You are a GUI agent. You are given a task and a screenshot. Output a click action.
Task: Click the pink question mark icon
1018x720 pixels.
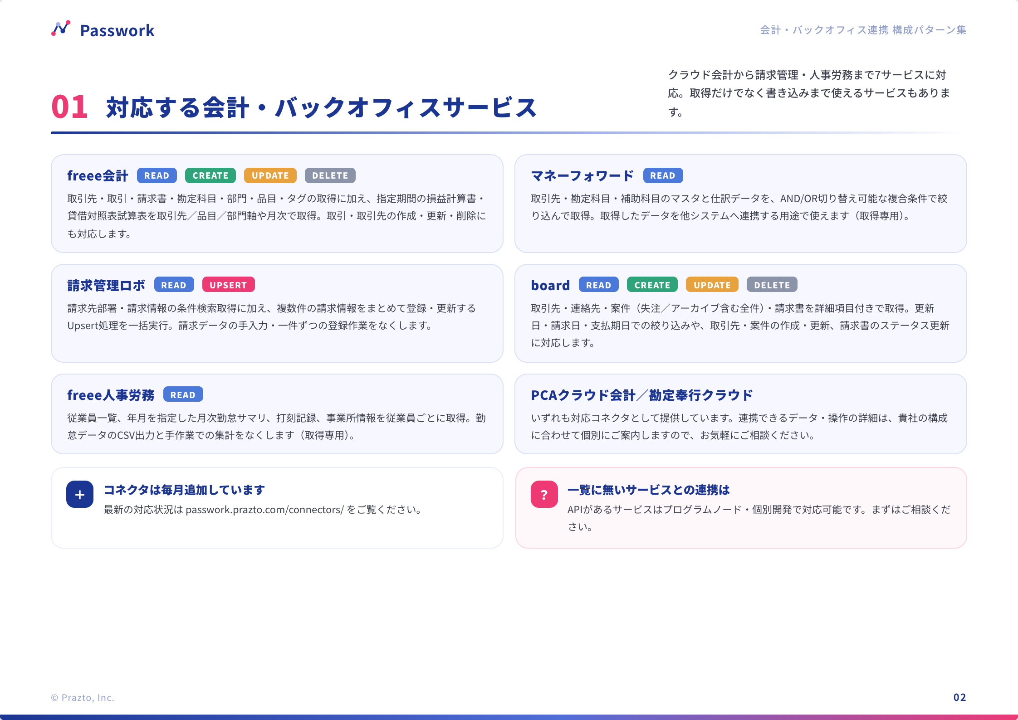click(x=544, y=494)
